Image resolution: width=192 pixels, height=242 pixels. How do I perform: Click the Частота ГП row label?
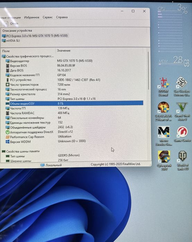tap(18, 108)
